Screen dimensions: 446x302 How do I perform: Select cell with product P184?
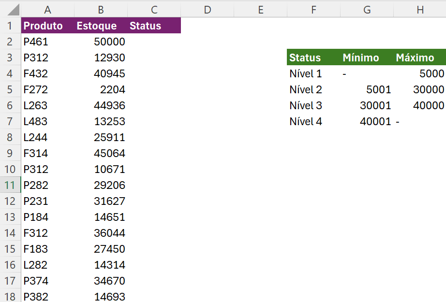pos(47,217)
